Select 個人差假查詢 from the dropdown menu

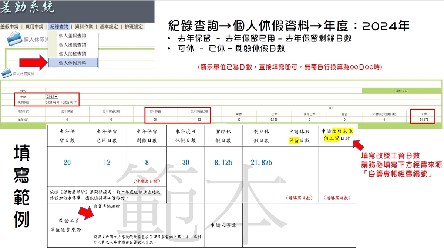[x=73, y=36]
